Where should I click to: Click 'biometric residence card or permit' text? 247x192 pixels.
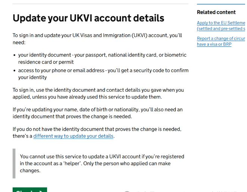(46, 62)
